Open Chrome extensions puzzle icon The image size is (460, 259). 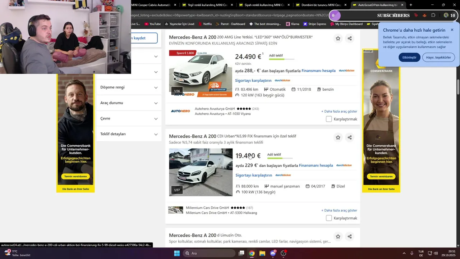(433, 15)
